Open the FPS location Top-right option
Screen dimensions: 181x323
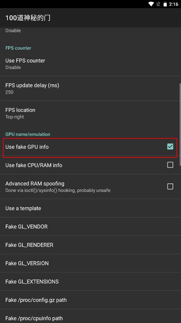pos(90,113)
